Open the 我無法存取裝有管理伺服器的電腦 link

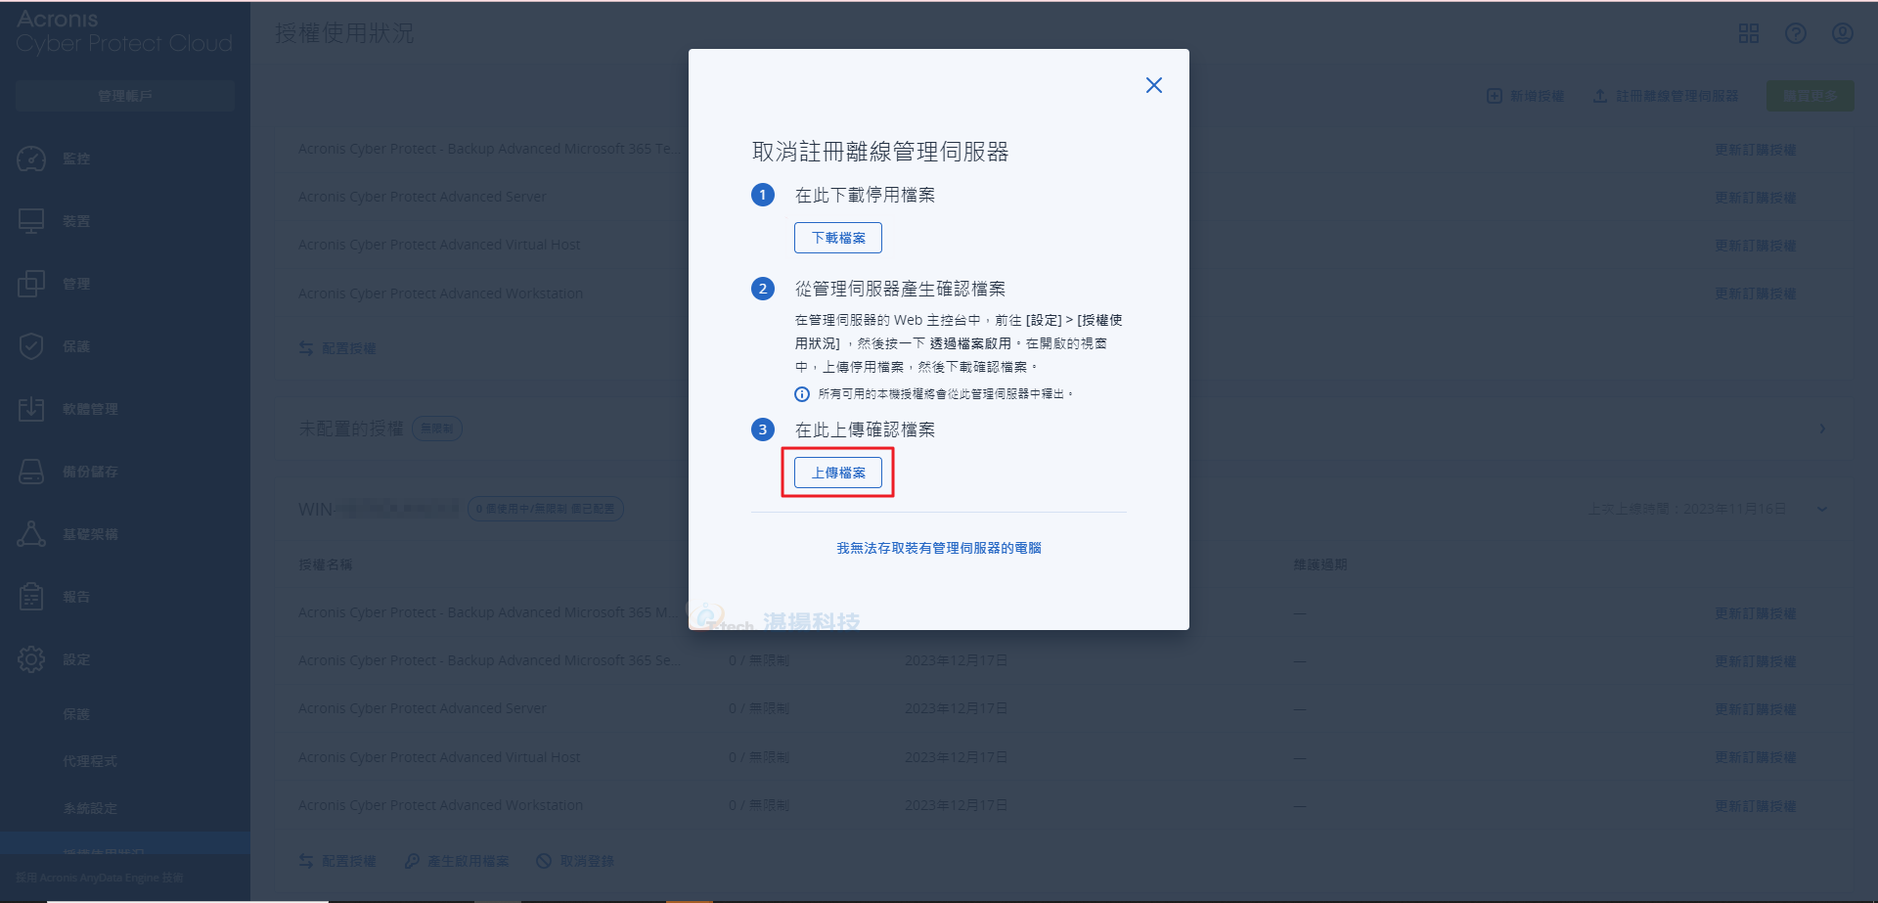coord(939,548)
